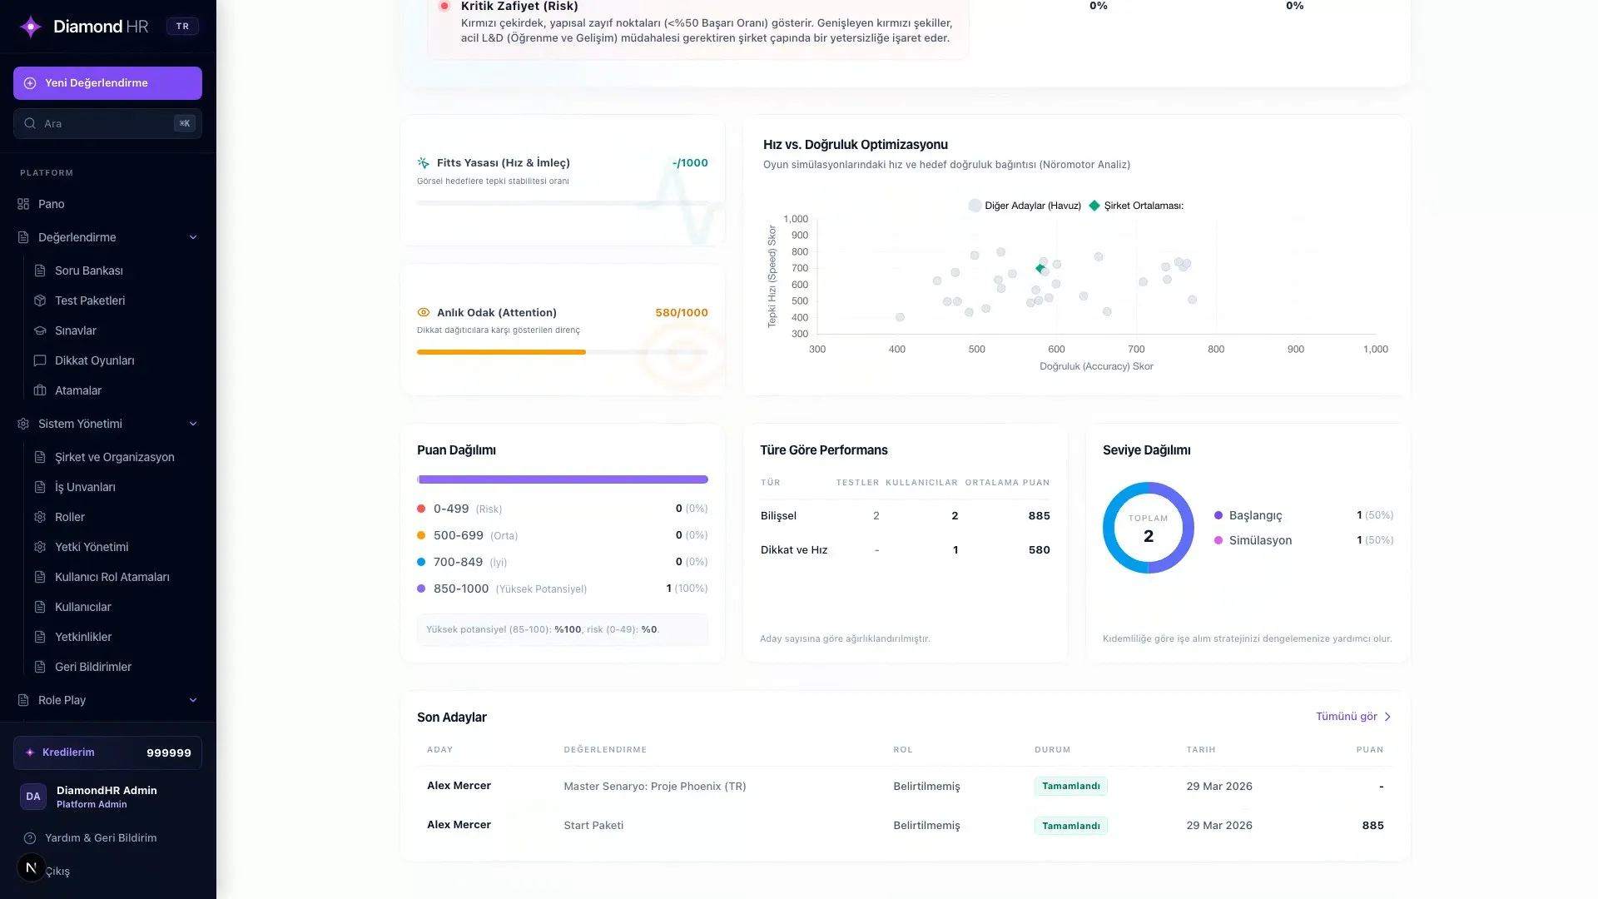The image size is (1598, 899).
Task: Click the Simülasyon legend item
Action: click(1303, 540)
